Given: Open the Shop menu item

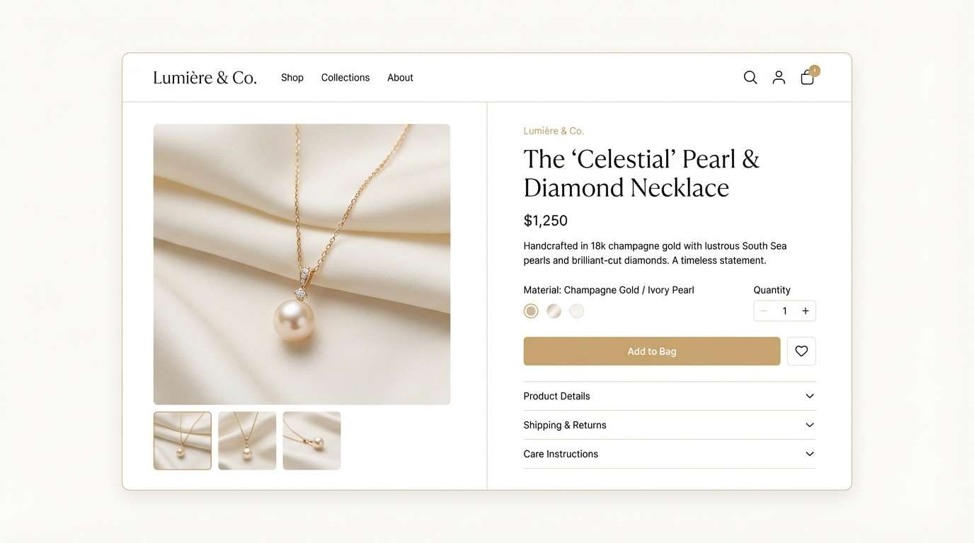Looking at the screenshot, I should tap(292, 77).
